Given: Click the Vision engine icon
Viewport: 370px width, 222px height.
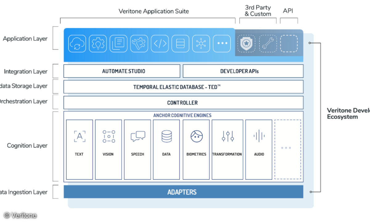Looking at the screenshot, I should [x=109, y=136].
